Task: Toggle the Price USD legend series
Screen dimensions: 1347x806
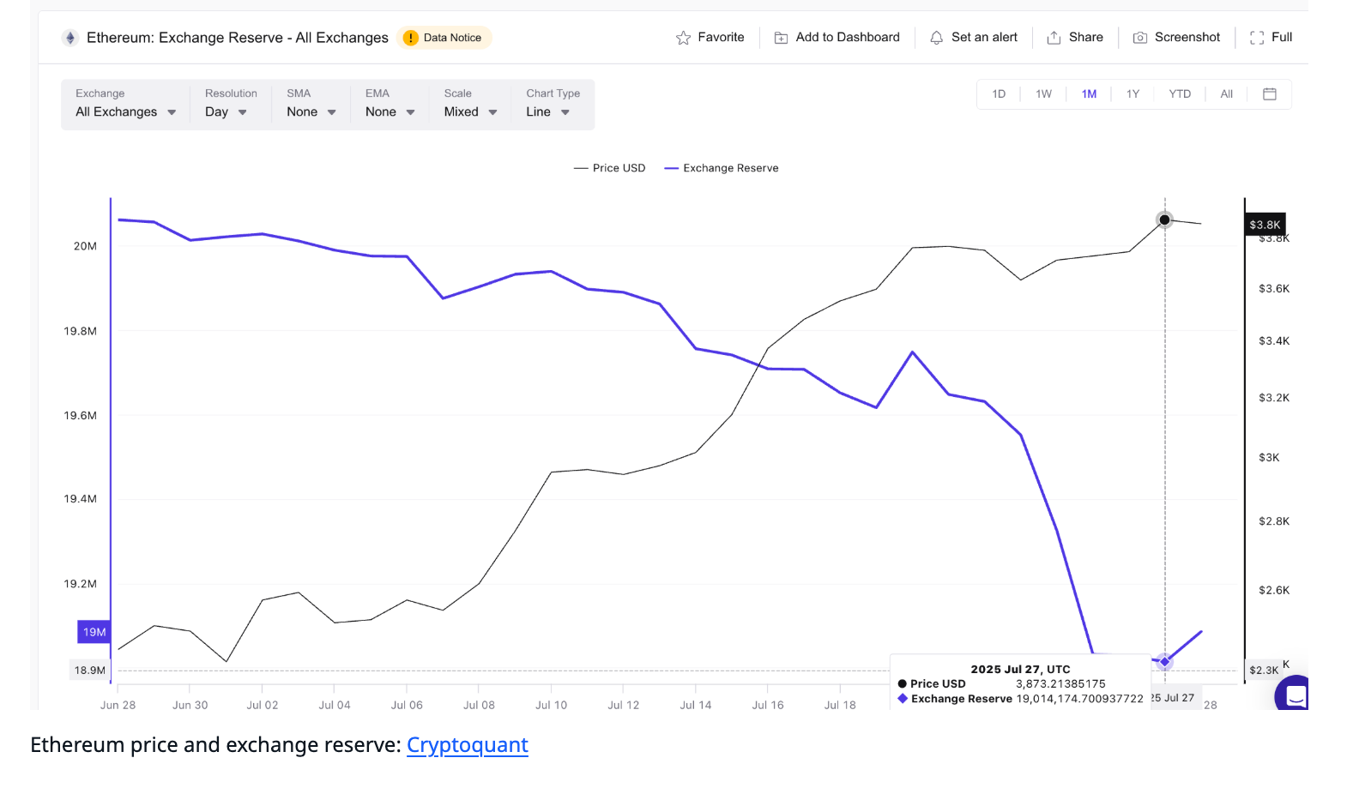Action: tap(610, 168)
